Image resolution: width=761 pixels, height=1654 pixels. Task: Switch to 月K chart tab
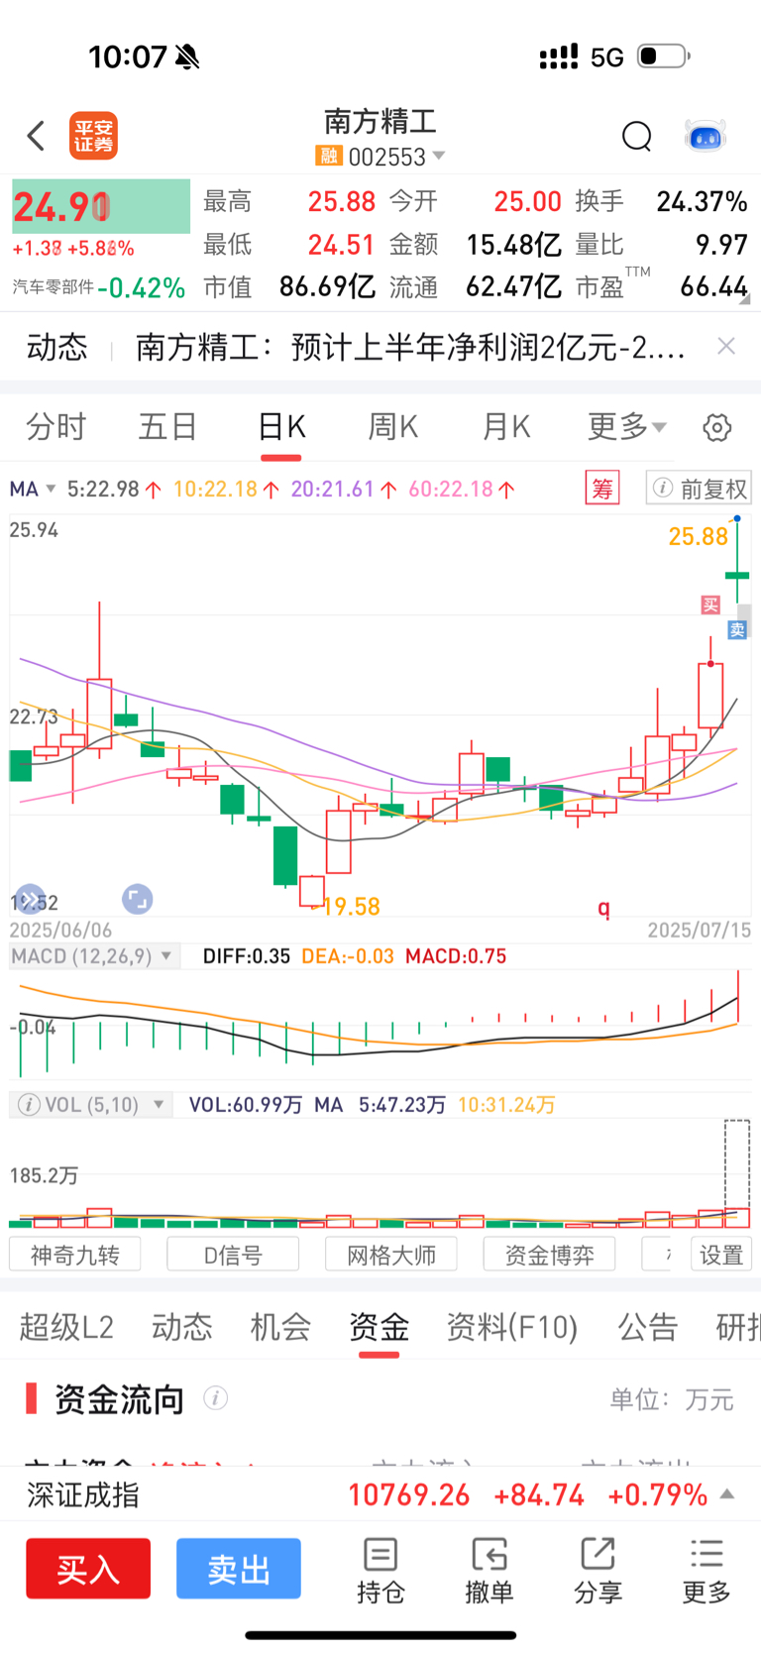click(x=506, y=427)
